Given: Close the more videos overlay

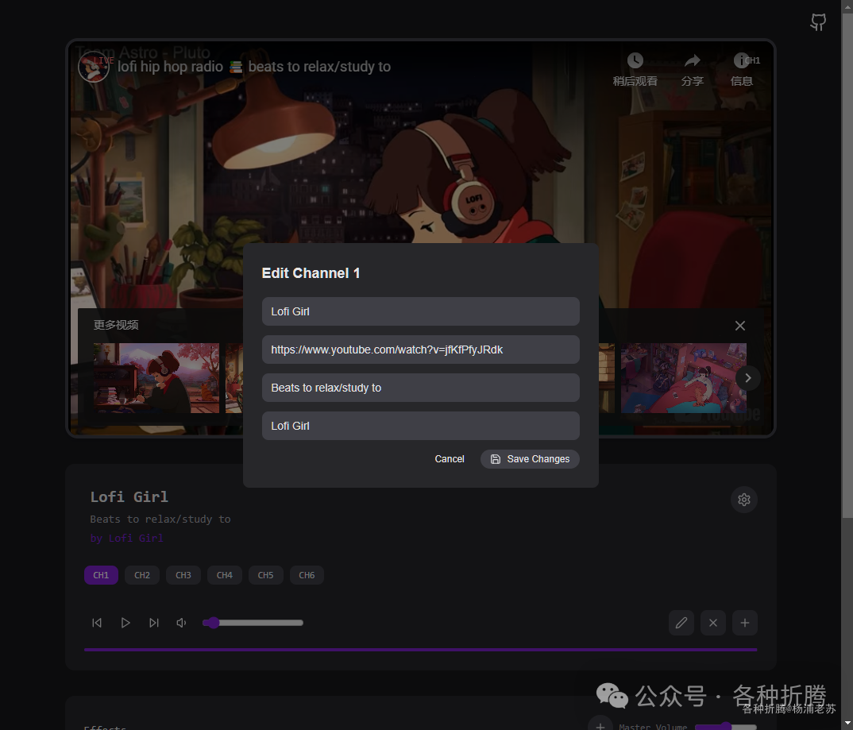Looking at the screenshot, I should coord(740,326).
